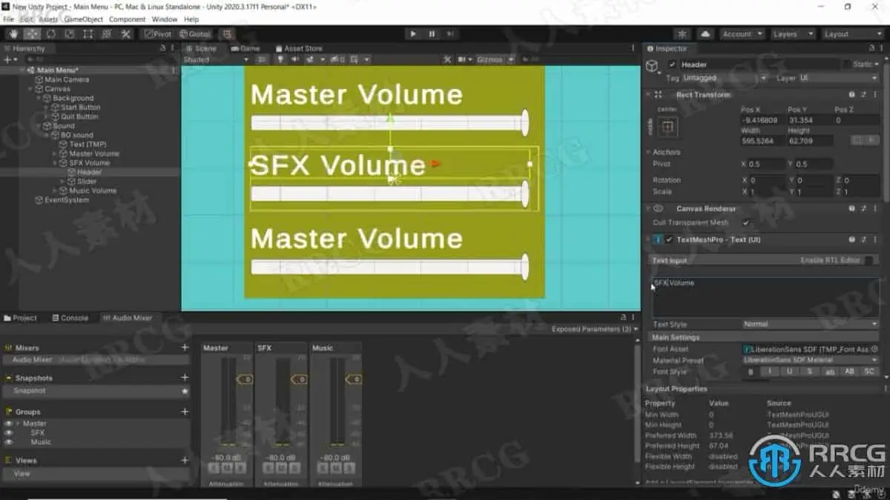Select the Rect tool

(88, 34)
